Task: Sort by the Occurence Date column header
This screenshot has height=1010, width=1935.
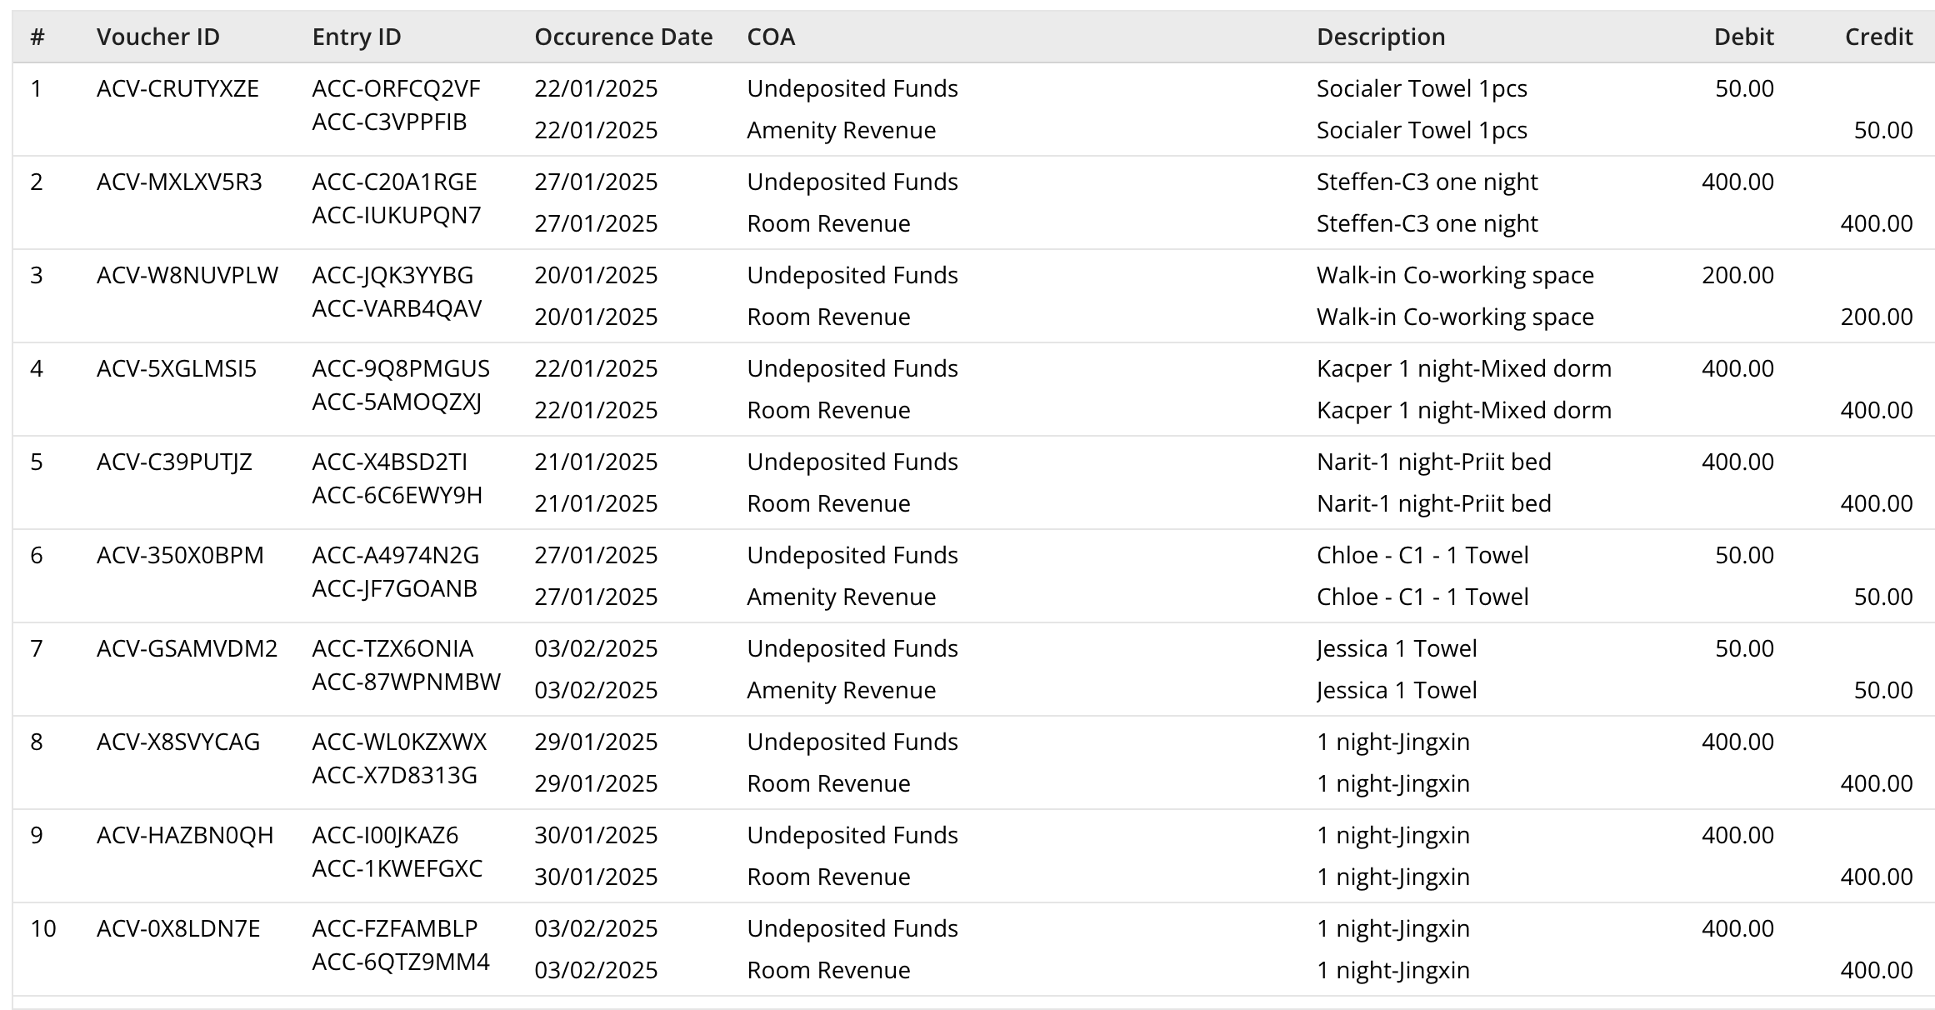Action: point(622,37)
